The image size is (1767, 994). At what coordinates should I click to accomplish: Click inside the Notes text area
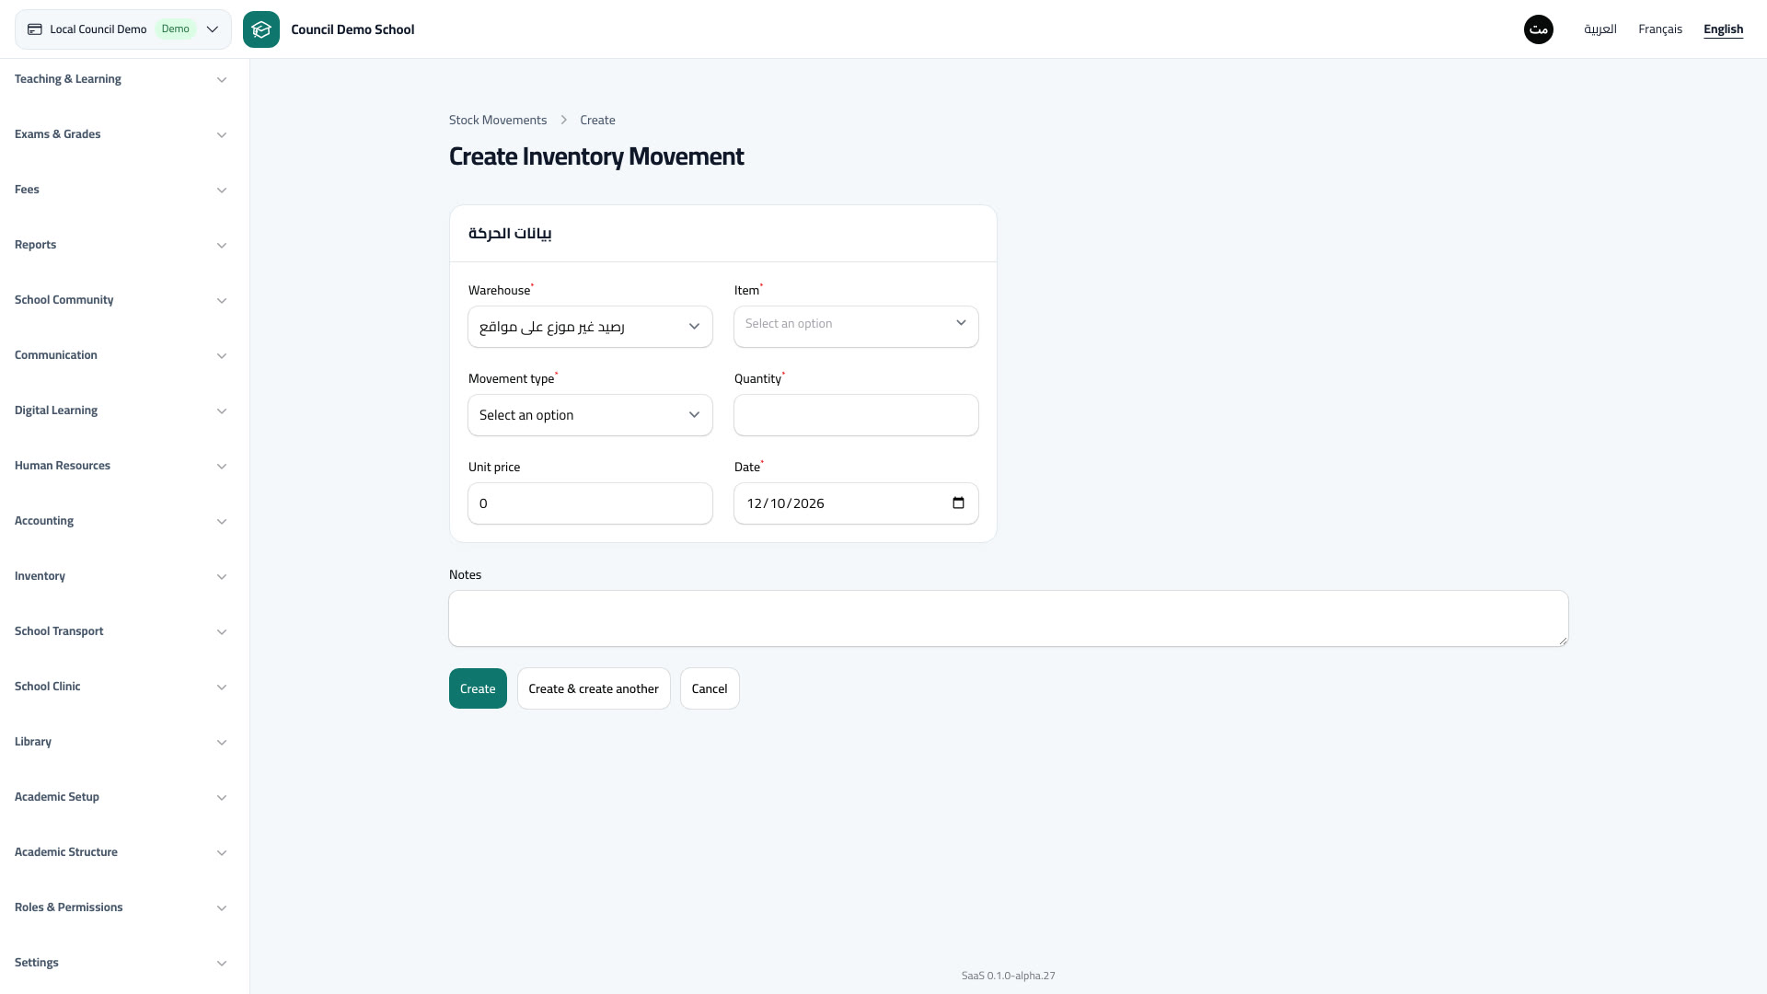click(1009, 618)
